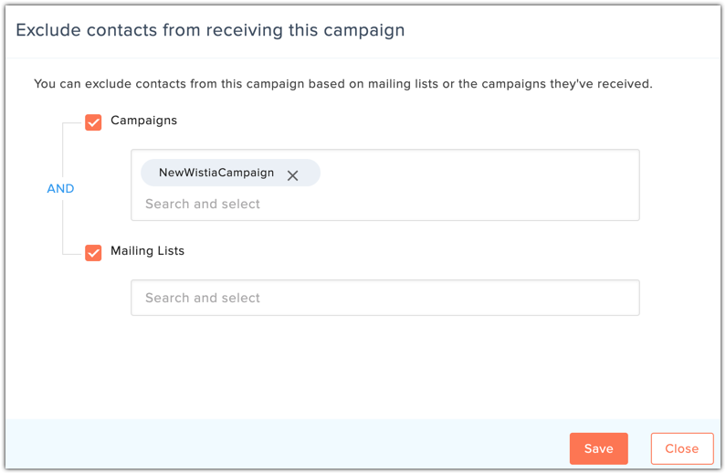726x474 pixels.
Task: Click the dialog title Exclude contacts heading
Action: tap(210, 30)
